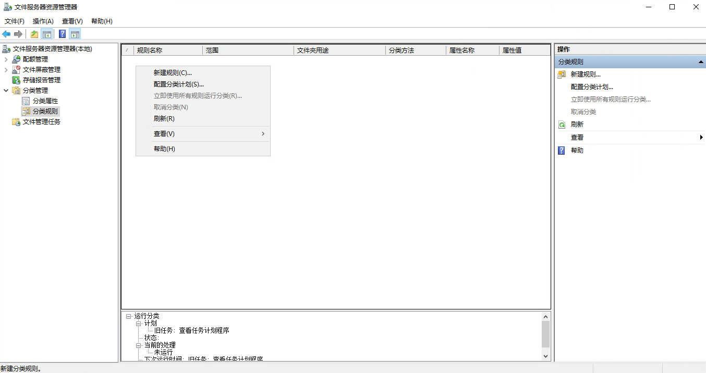Viewport: 706px width, 373px height.
Task: Click the 新建规则 icon in Actions pane
Action: [562, 74]
